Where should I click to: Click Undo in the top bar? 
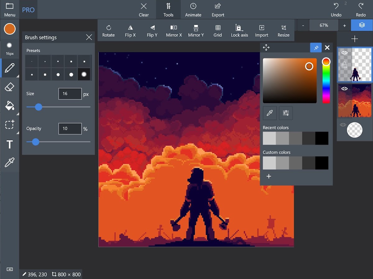[x=336, y=10]
